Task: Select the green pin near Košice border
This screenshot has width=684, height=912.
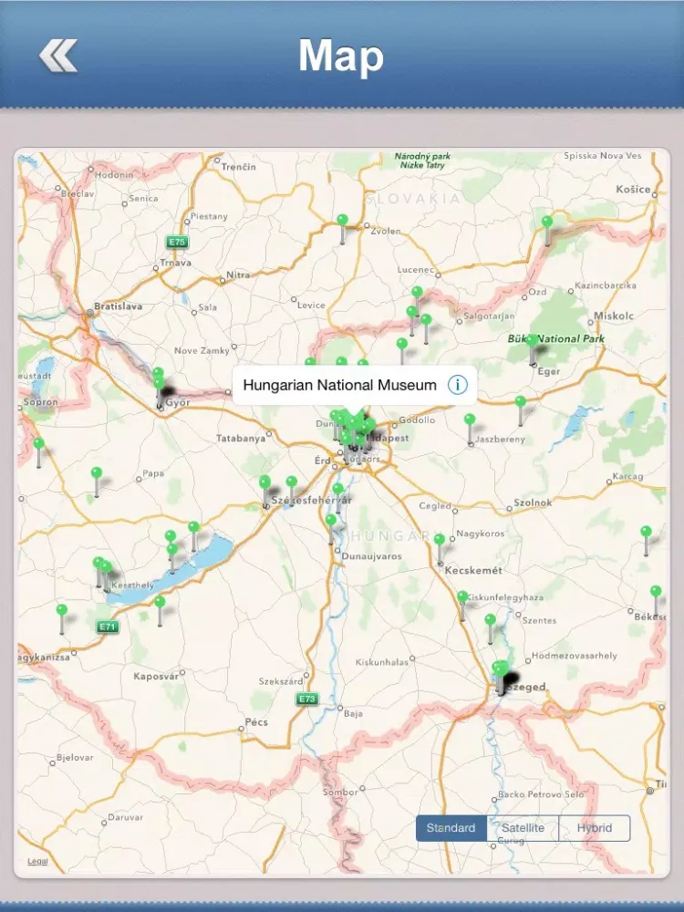Action: click(547, 221)
